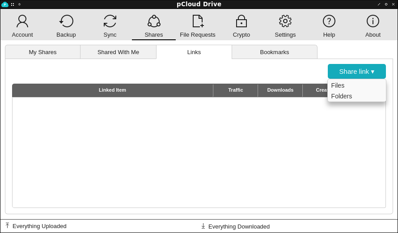Viewport: 398px width, 233px height.
Task: Open the Backup section
Action: point(66,26)
